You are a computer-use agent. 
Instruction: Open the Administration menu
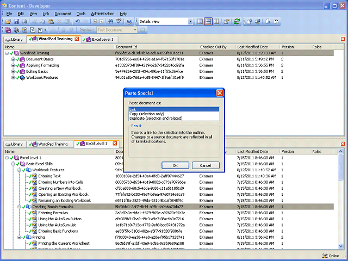click(x=103, y=14)
